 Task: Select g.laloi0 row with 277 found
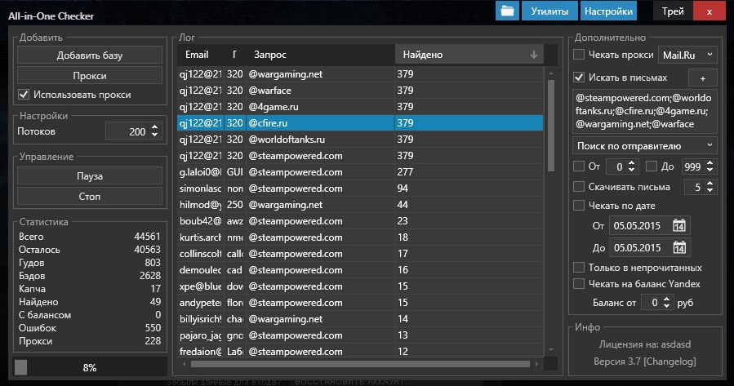point(360,172)
